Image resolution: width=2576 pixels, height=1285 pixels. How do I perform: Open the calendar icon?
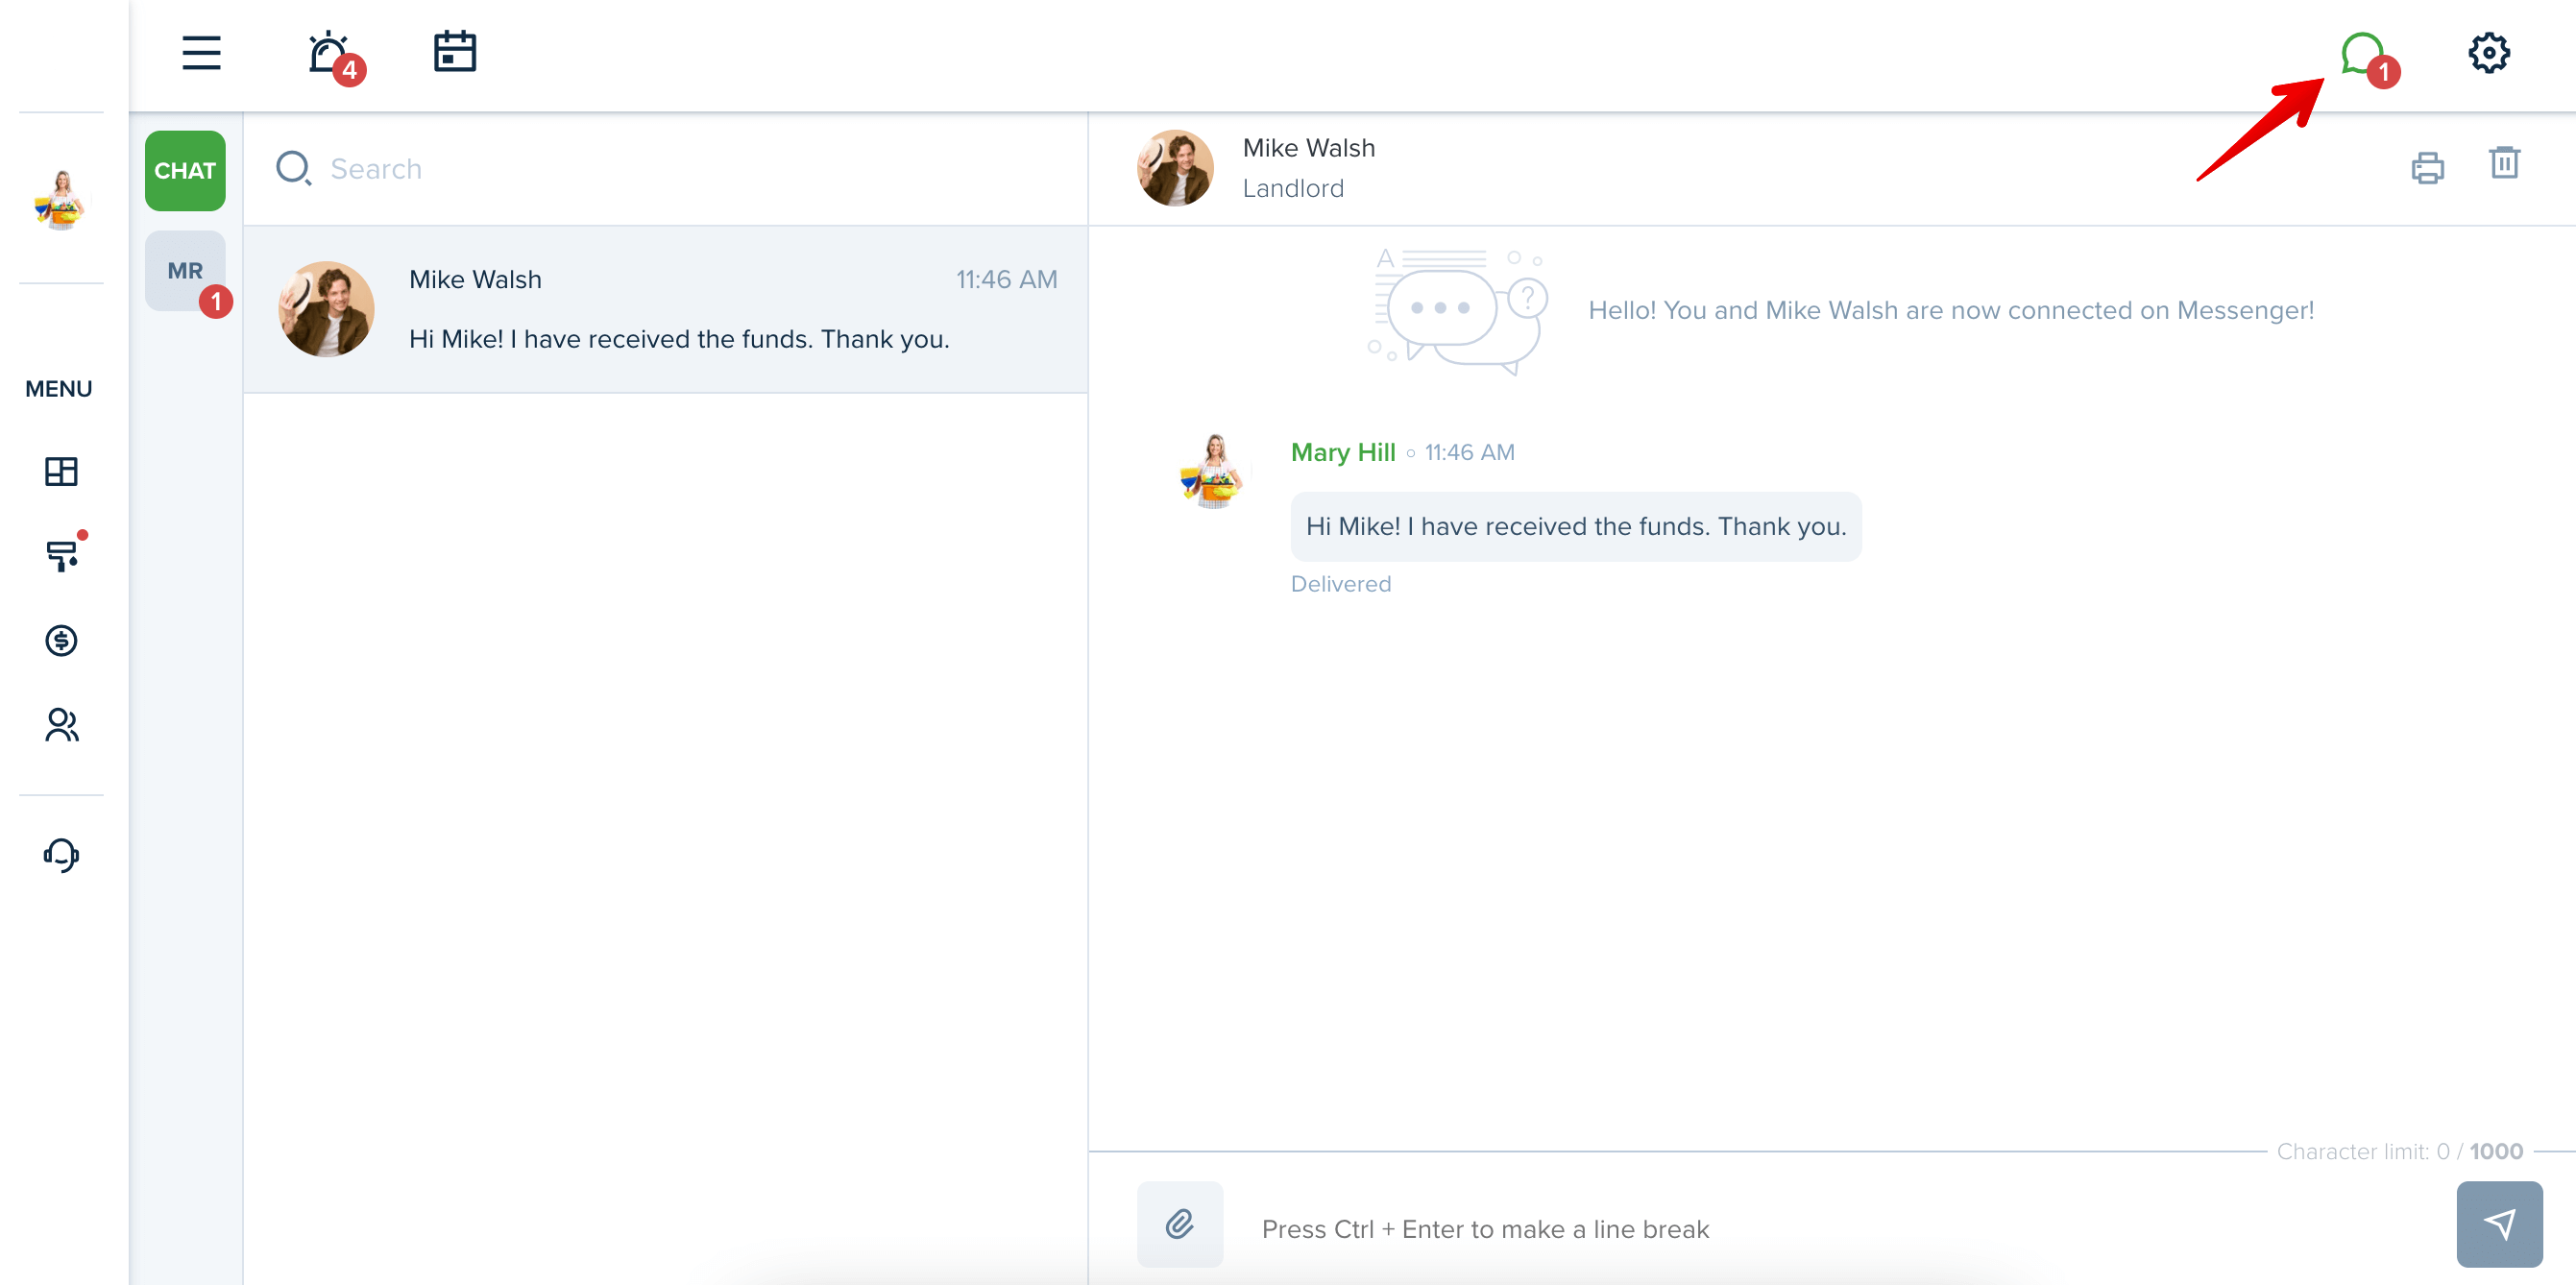tap(455, 52)
